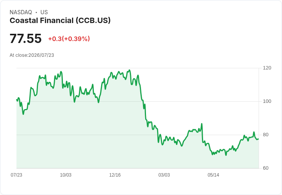Select the 120 y-axis label
Viewport: 282px width, 195px height.
pos(267,68)
